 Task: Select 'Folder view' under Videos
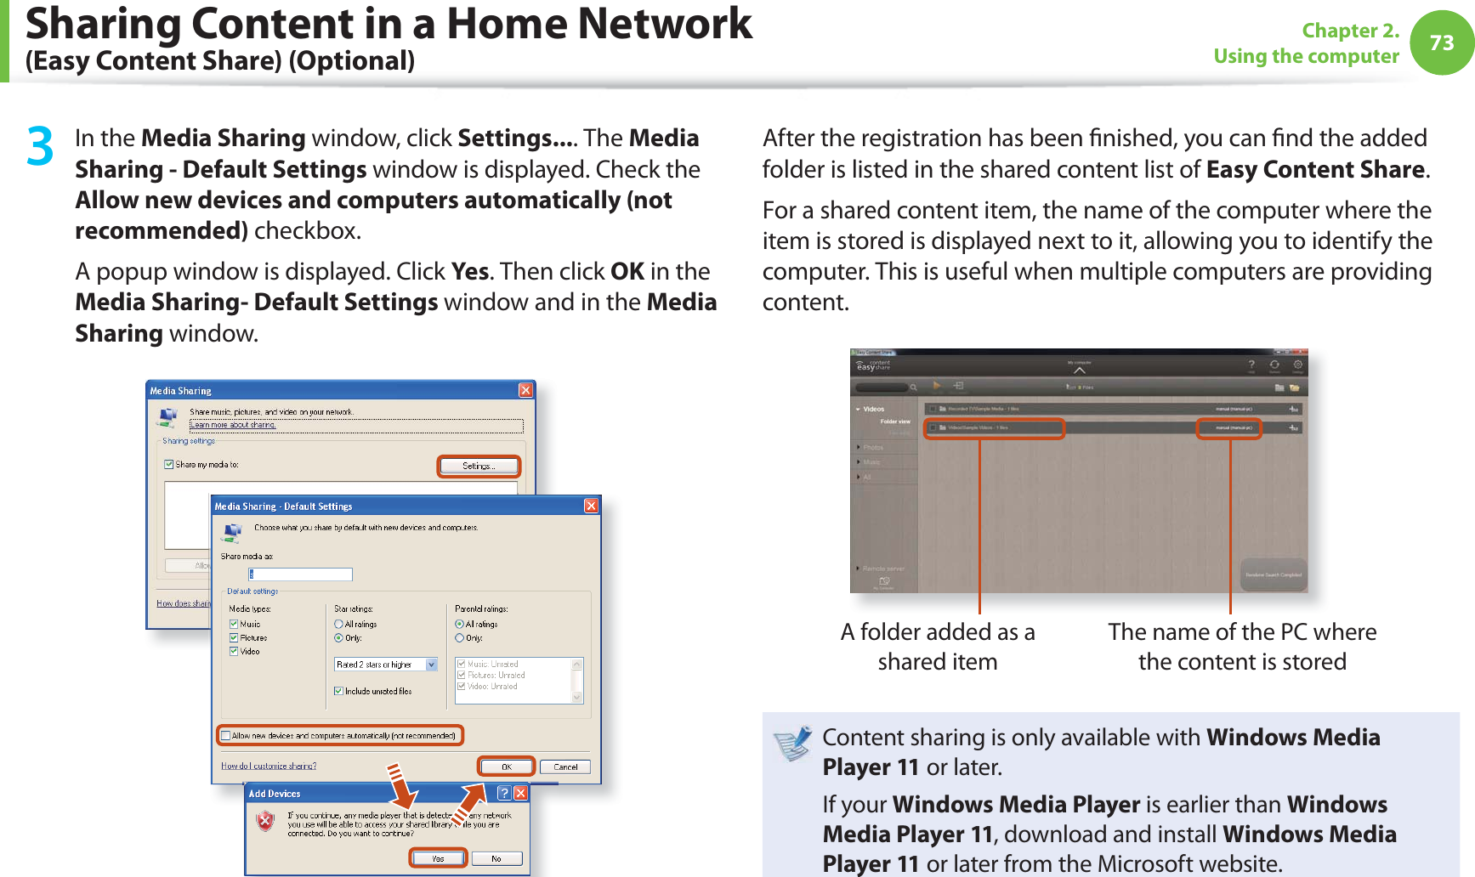895,422
